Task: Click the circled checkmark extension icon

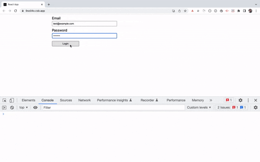Action: [215, 11]
